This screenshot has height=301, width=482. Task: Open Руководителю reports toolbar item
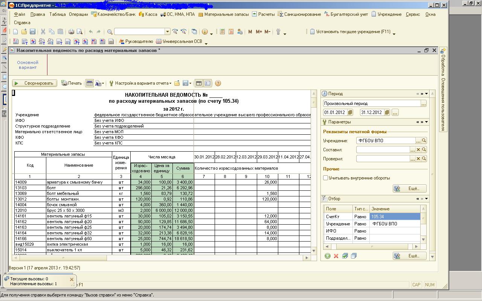click(136, 41)
